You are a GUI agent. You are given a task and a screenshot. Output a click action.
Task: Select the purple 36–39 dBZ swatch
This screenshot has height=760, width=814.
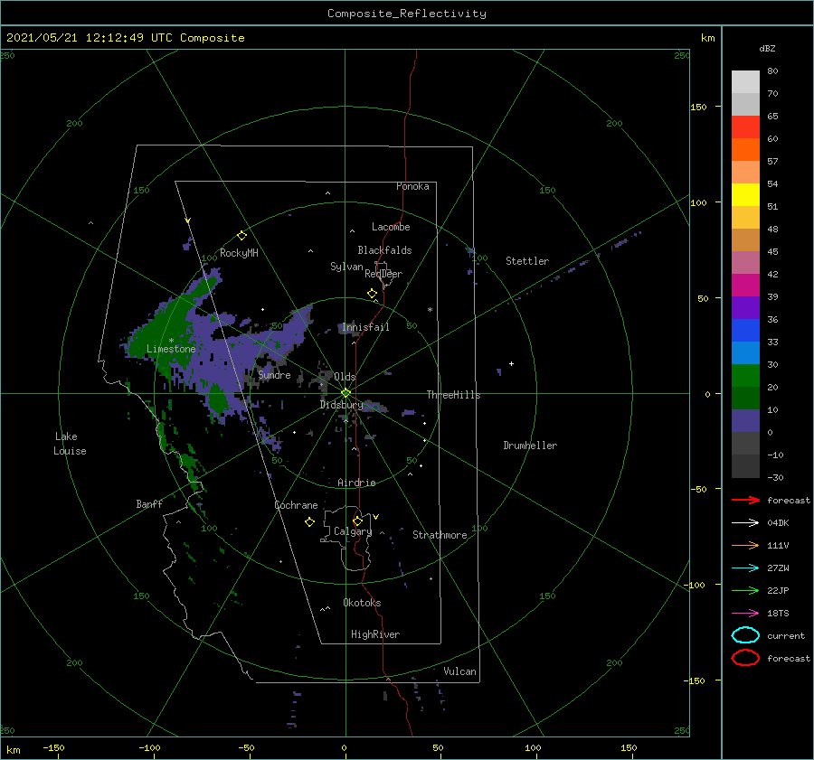click(x=745, y=308)
